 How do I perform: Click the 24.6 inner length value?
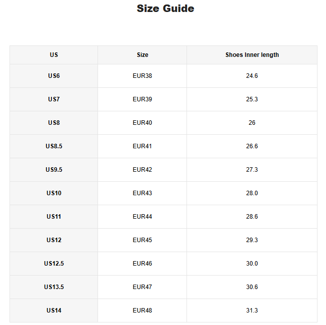[x=252, y=76]
